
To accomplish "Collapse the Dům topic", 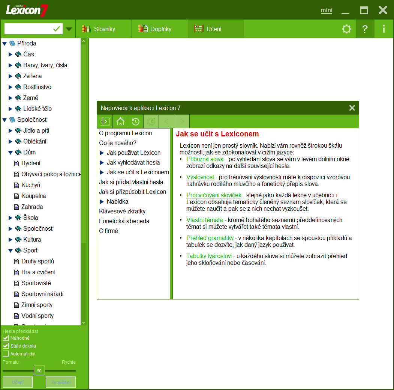I will coord(10,153).
